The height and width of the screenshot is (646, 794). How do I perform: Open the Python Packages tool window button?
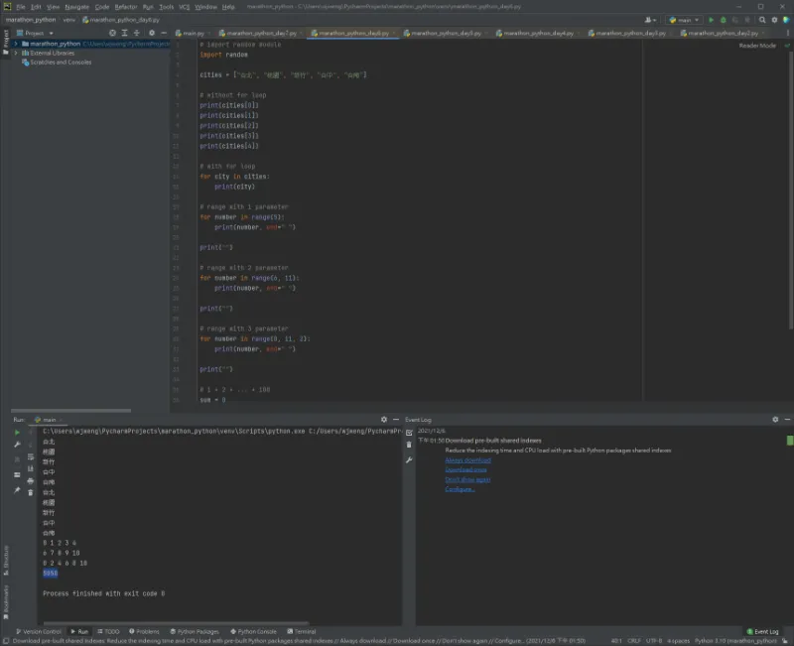195,631
